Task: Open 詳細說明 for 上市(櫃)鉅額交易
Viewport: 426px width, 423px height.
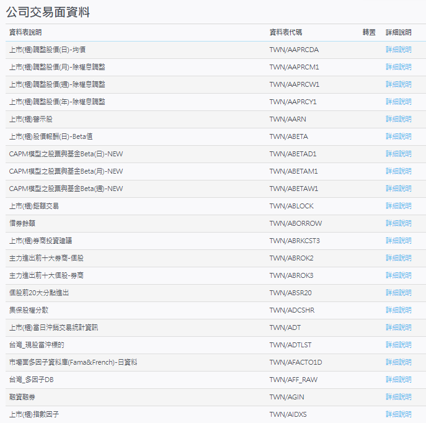Action: [398, 206]
